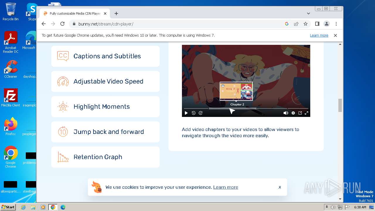Open Recycle Bin desktop icon
The width and height of the screenshot is (375, 211).
point(11,12)
